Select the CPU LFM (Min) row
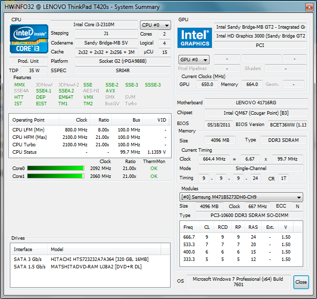Image resolution: width=317 pixels, height=299 pixels. click(90, 130)
